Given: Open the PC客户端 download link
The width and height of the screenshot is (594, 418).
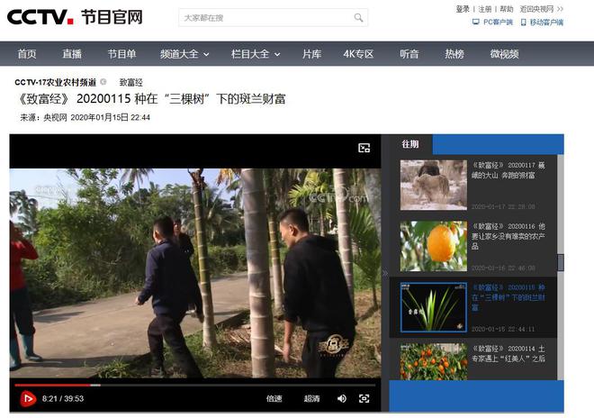Looking at the screenshot, I should [492, 23].
